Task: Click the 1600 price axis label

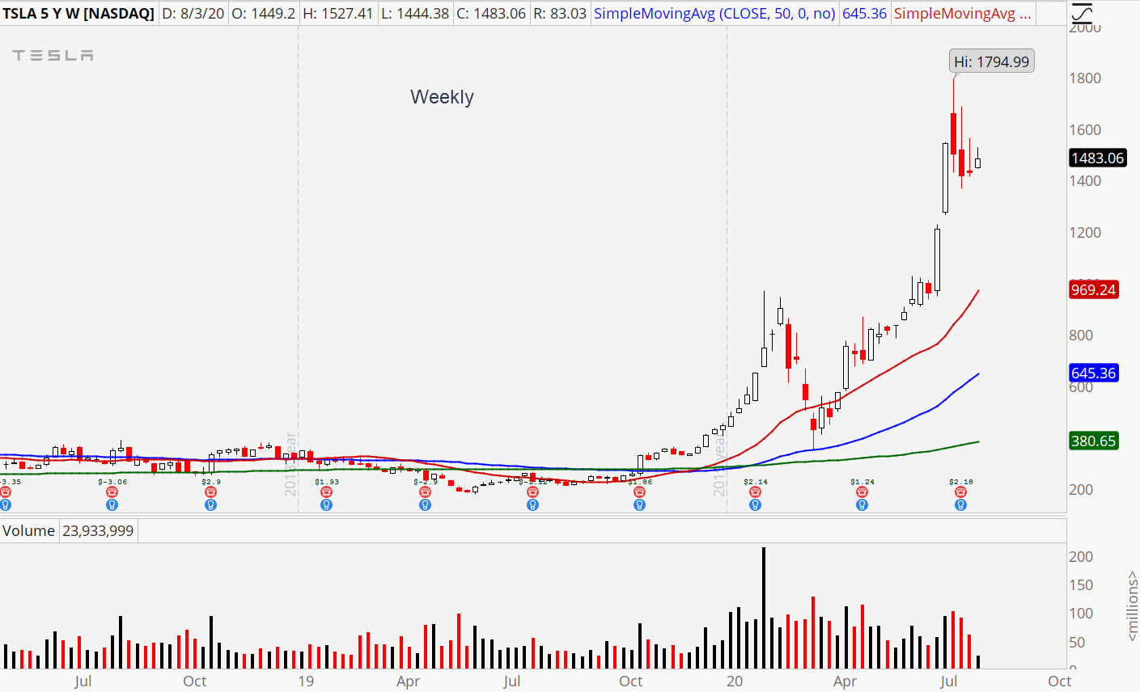Action: [1085, 130]
